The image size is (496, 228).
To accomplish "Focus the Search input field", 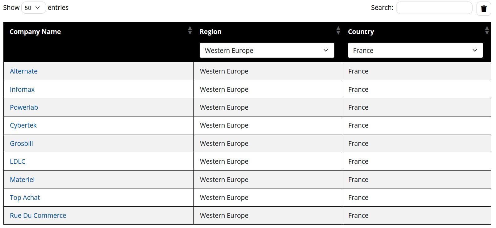I will (x=434, y=8).
